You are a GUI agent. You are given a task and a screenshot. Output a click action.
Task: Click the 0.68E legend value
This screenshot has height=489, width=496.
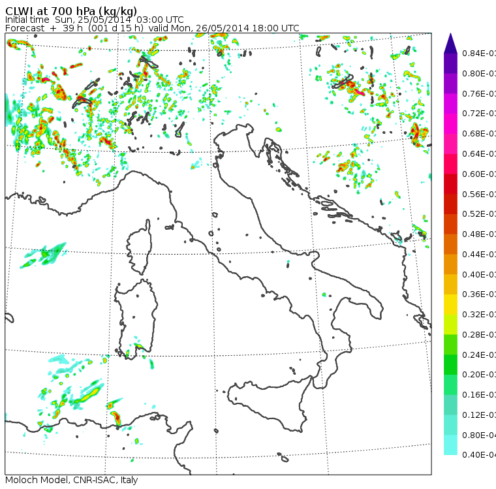[479, 134]
